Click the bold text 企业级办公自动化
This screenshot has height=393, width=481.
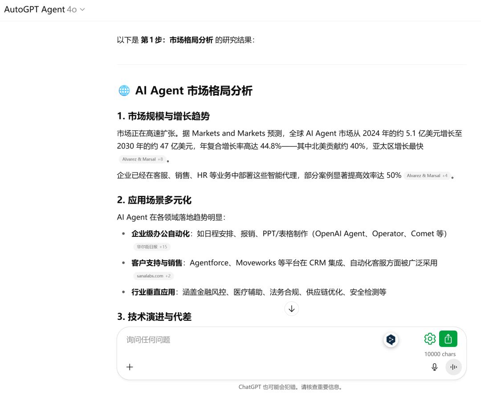[160, 234]
